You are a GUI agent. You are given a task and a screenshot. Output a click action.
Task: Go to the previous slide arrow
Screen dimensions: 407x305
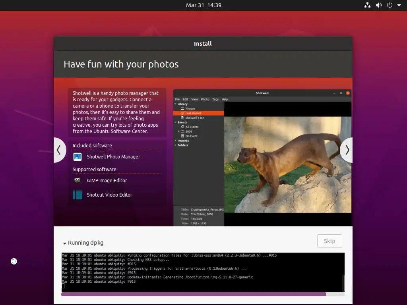[x=60, y=150]
